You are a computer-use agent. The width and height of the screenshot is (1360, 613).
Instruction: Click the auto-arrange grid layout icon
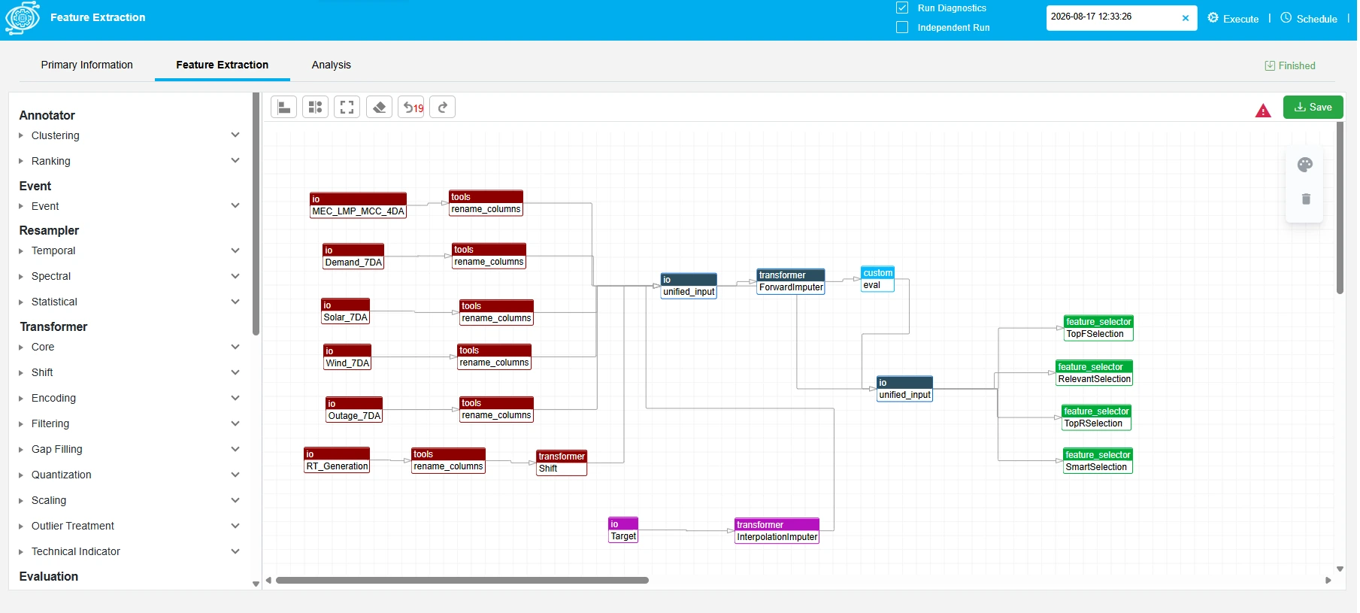(315, 108)
